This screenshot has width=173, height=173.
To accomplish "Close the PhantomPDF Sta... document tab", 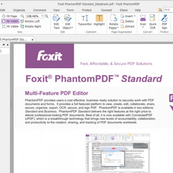I will [x=33, y=40].
